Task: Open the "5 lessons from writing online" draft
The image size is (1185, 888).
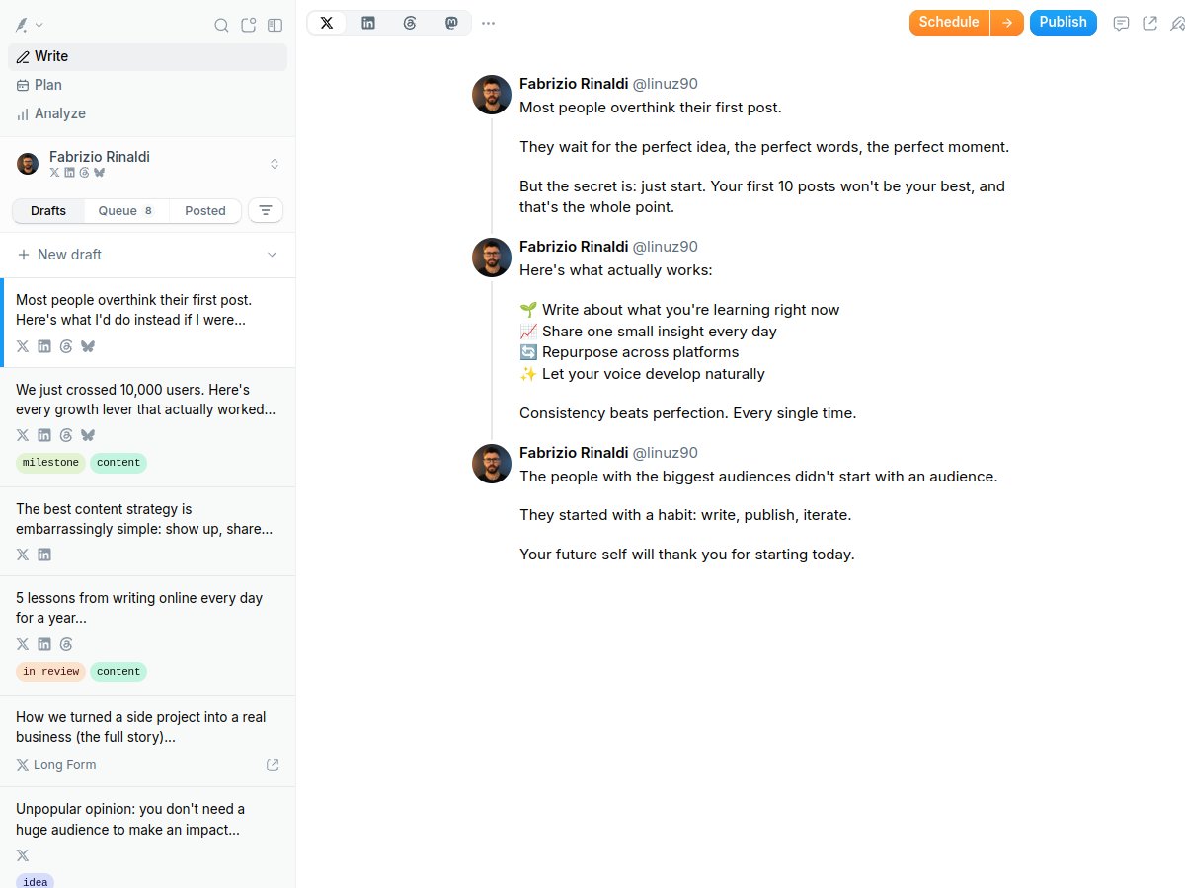Action: (148, 635)
